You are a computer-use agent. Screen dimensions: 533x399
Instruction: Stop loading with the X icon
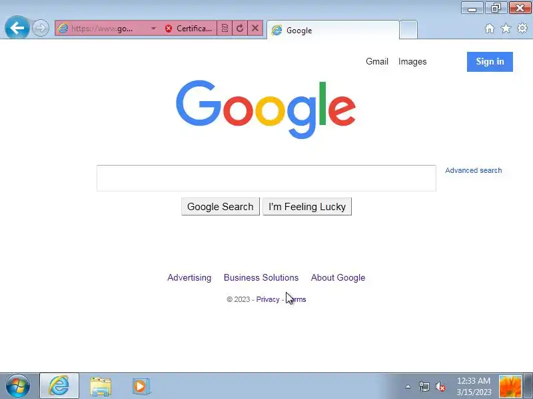[x=255, y=28]
